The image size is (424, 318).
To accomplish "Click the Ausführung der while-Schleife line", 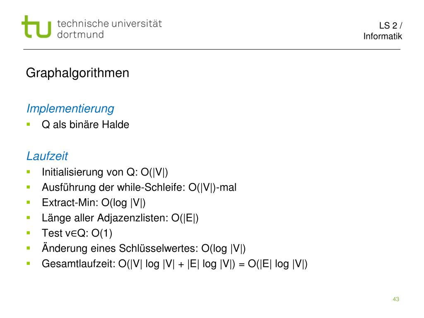I will point(139,188).
